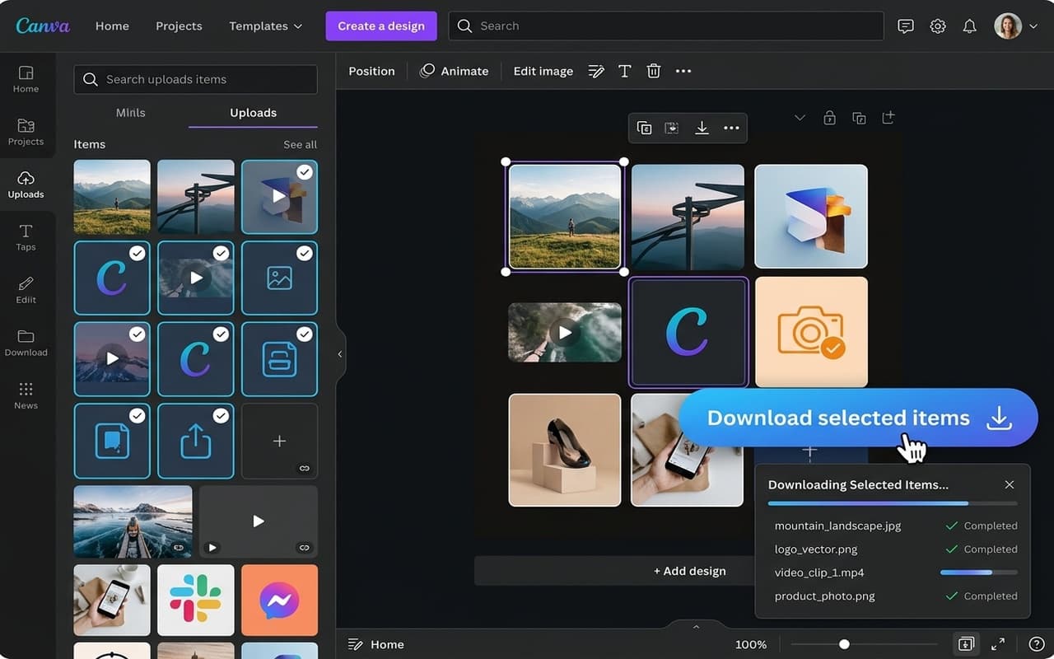The height and width of the screenshot is (659, 1054).
Task: Play the ocean video on canvas
Action: [x=565, y=333]
